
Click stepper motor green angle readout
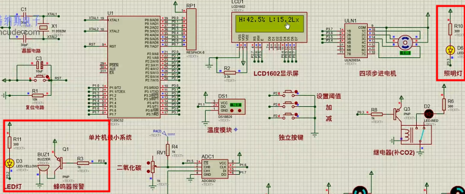(405, 52)
